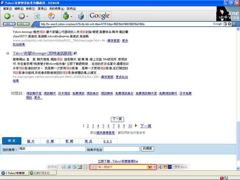Go forward with the gray arrow button
Image resolution: width=240 pixels, height=180 pixels.
[x=22, y=16]
